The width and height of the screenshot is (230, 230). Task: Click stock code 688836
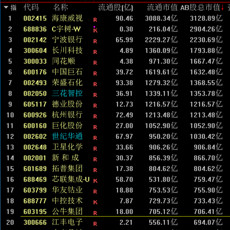(35, 29)
